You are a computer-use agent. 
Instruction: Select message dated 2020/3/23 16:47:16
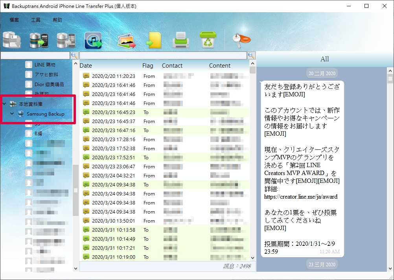165,130
